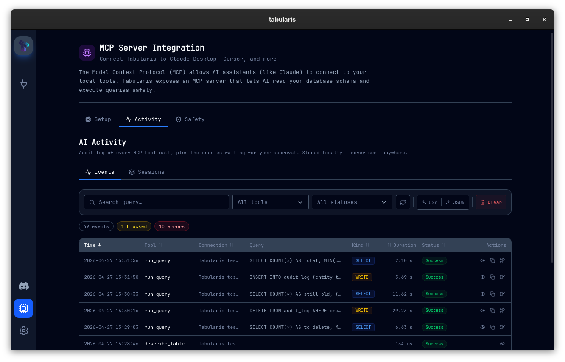Open the All tools dropdown
Image resolution: width=565 pixels, height=362 pixels.
(270, 202)
